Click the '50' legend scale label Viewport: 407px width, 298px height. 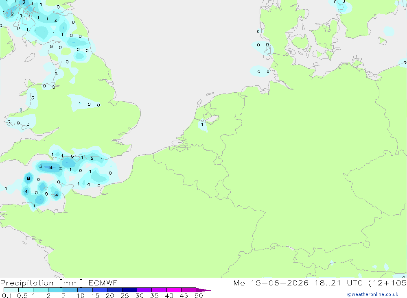pos(199,296)
